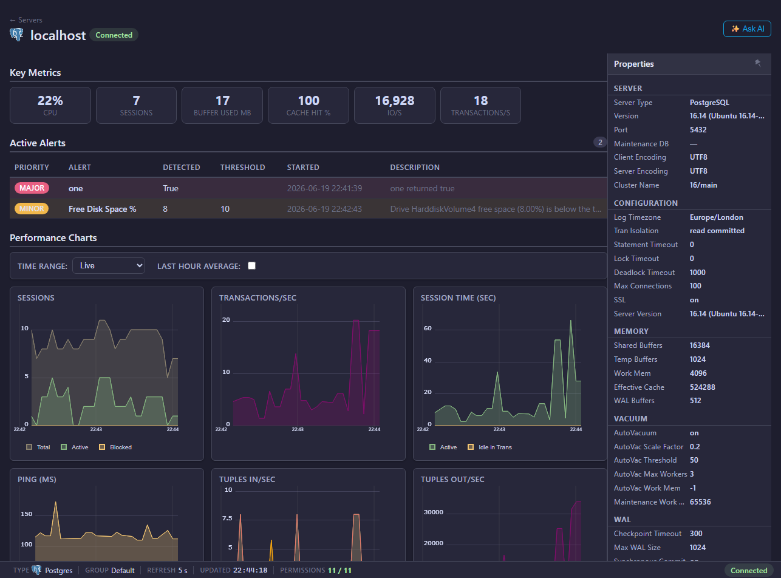Image resolution: width=781 pixels, height=578 pixels.
Task: Click the Checkpoint Timeout value 300
Action: point(696,534)
